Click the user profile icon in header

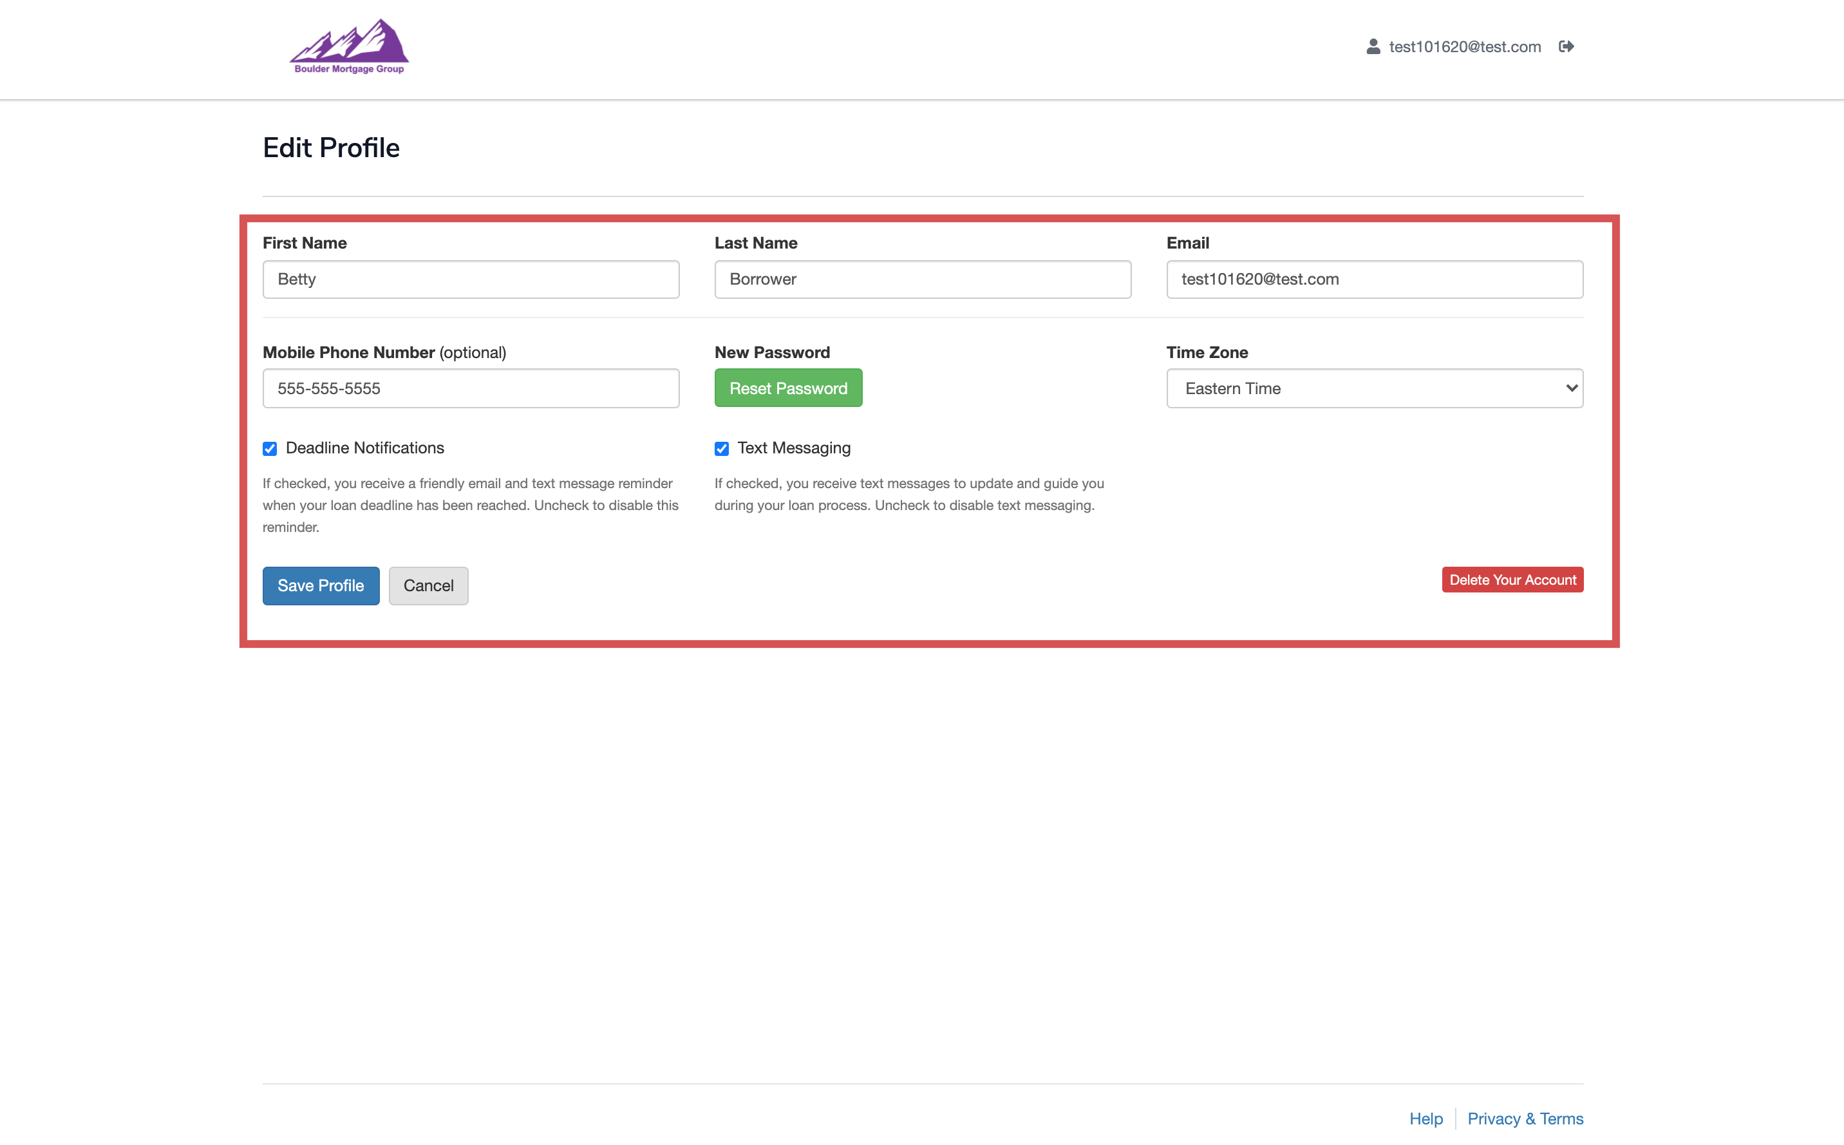(x=1373, y=47)
